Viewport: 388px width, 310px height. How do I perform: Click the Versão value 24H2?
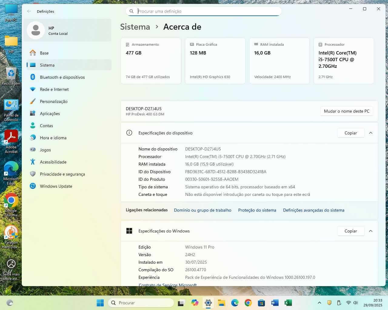point(190,255)
